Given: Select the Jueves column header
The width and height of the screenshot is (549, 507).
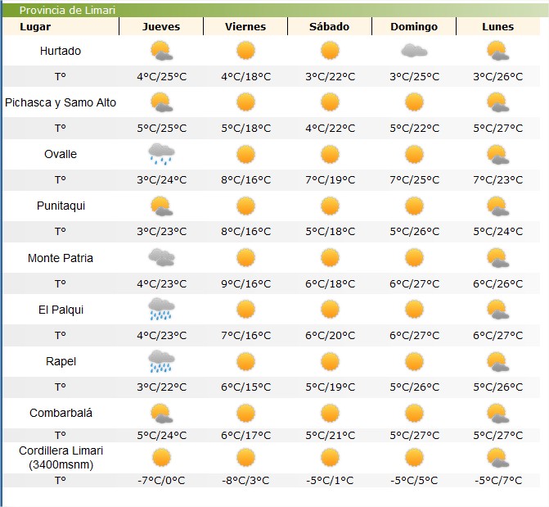Looking at the screenshot, I should (x=161, y=26).
